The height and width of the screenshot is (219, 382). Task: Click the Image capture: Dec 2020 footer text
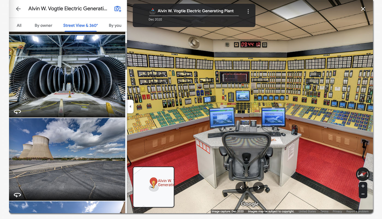point(228,211)
